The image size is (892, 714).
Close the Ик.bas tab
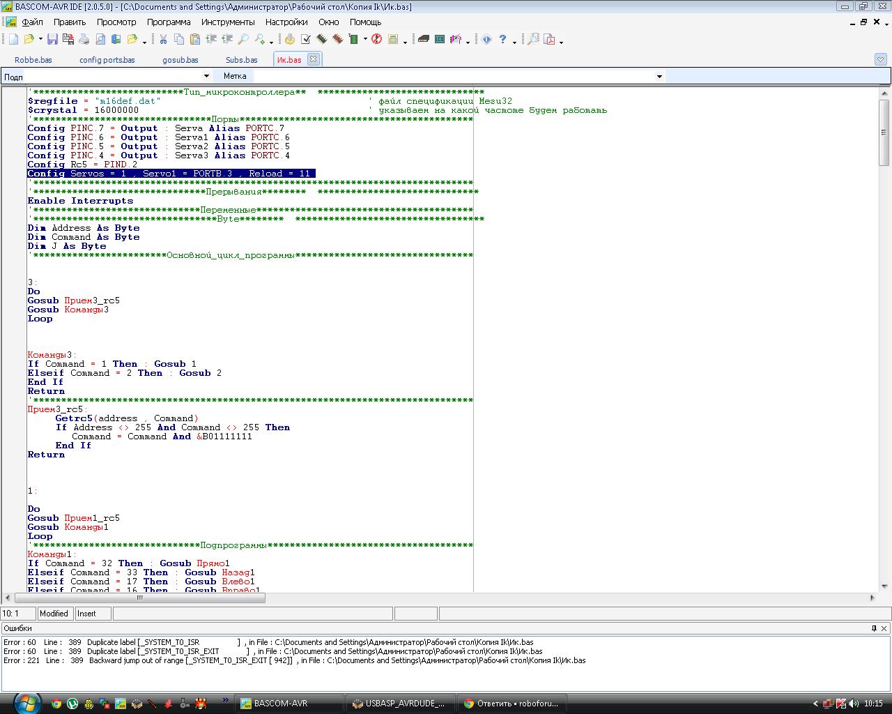(314, 59)
